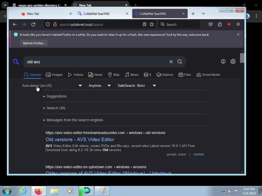The height and width of the screenshot is (196, 262).
Task: Open SafeSearch: Strict dropdown
Action: coord(137,85)
